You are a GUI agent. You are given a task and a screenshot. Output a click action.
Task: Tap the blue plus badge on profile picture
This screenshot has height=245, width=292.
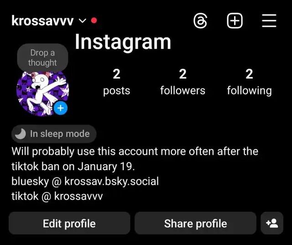(61, 108)
